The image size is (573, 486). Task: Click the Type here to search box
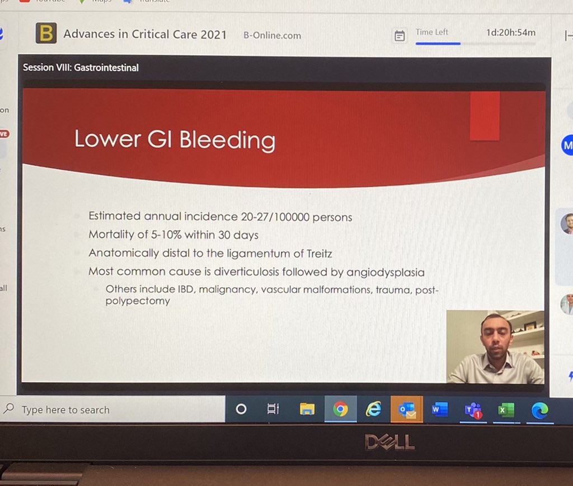click(112, 409)
